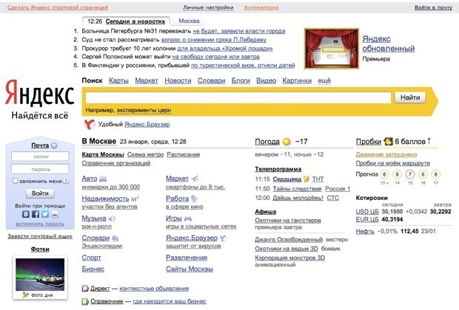Click the gamepad icon beside Игры
The height and width of the screenshot is (310, 459).
(188, 218)
